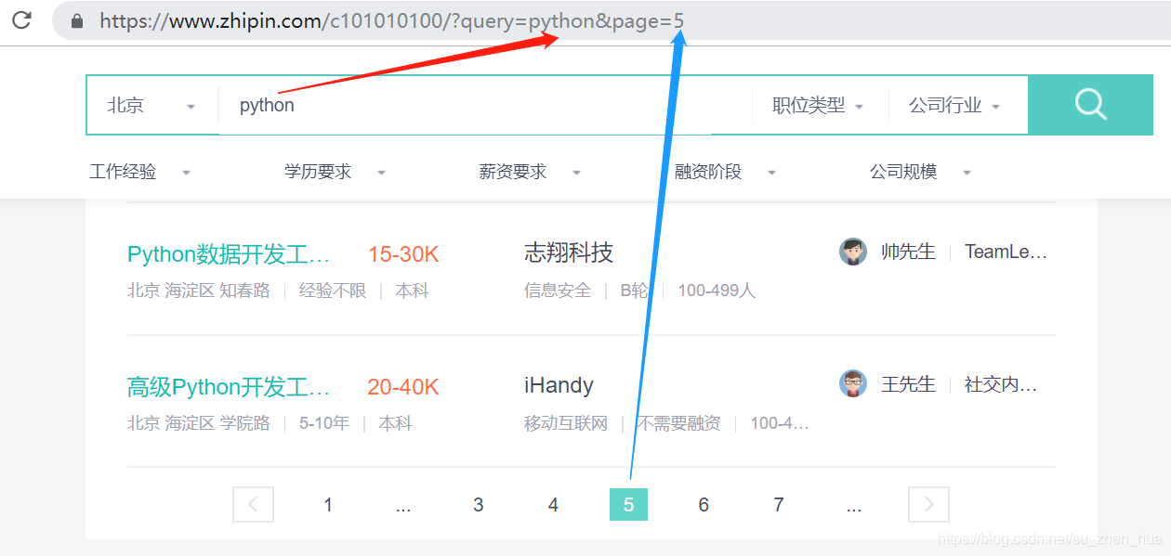This screenshot has height=556, width=1171.
Task: Open the 志翔科技 company page
Action: (569, 252)
